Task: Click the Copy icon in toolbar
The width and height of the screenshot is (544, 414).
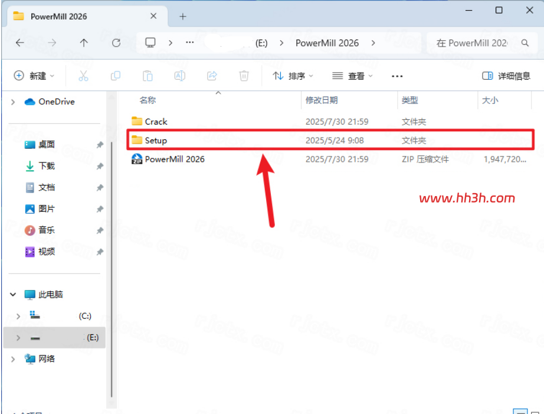Action: coord(115,76)
